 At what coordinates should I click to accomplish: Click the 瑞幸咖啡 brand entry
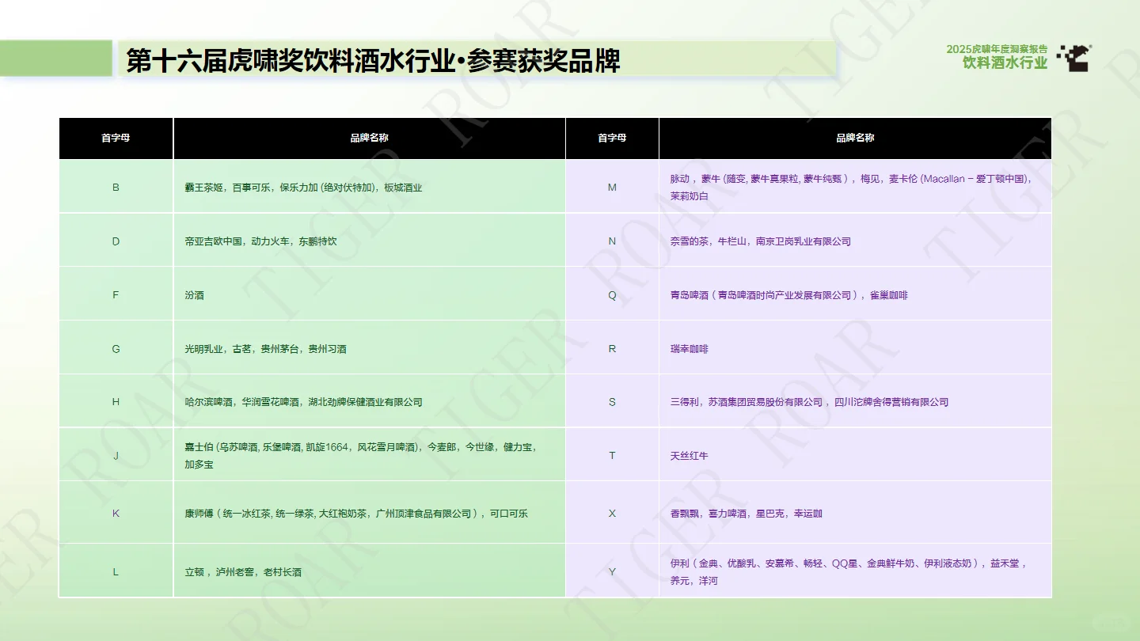tap(692, 348)
